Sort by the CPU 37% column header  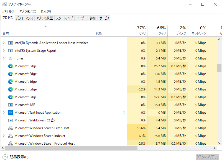(137, 31)
